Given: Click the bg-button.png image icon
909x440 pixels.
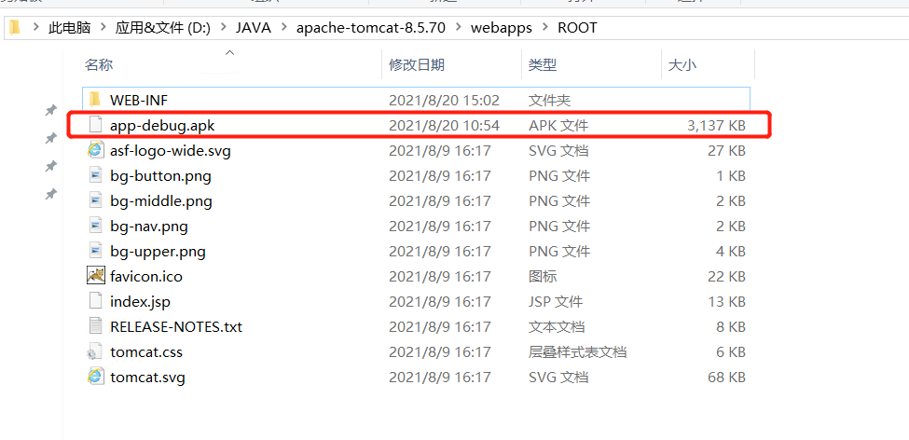Looking at the screenshot, I should coord(95,175).
